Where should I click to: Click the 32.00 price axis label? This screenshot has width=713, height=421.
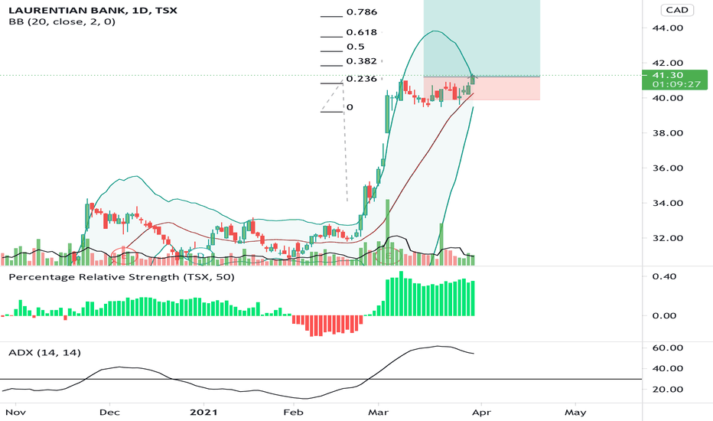point(668,238)
